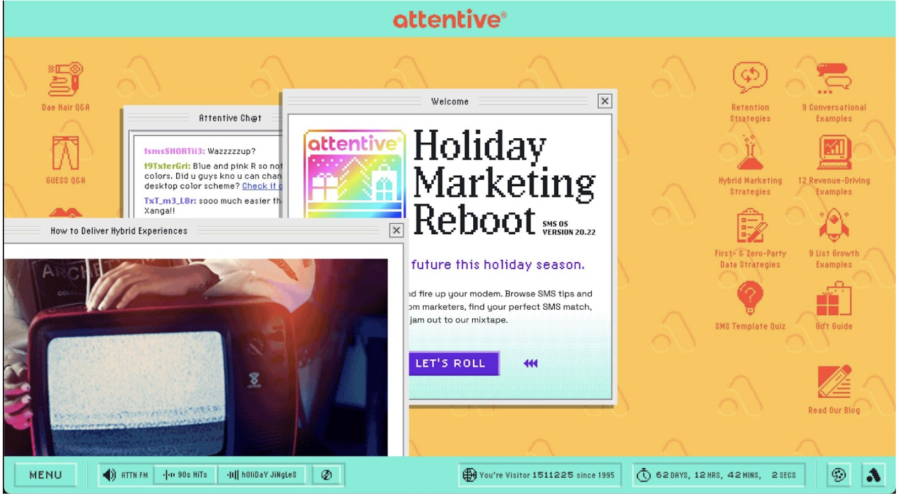This screenshot has height=497, width=897.
Task: Open 9 List Growth Examples rocket icon
Action: pyautogui.click(x=834, y=239)
